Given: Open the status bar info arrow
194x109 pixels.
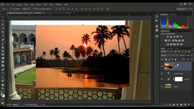Looking at the screenshot, I should pos(44,105).
